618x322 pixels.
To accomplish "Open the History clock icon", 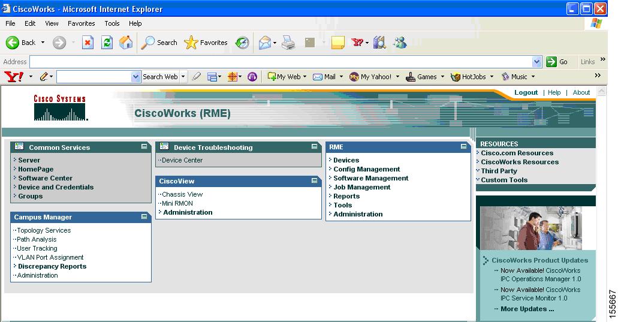I will [x=242, y=42].
